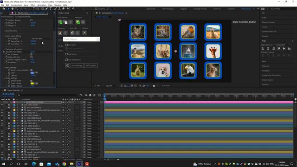This screenshot has height=167, width=297.
Task: Align layers to top edge
Action: pyautogui.click(x=278, y=49)
